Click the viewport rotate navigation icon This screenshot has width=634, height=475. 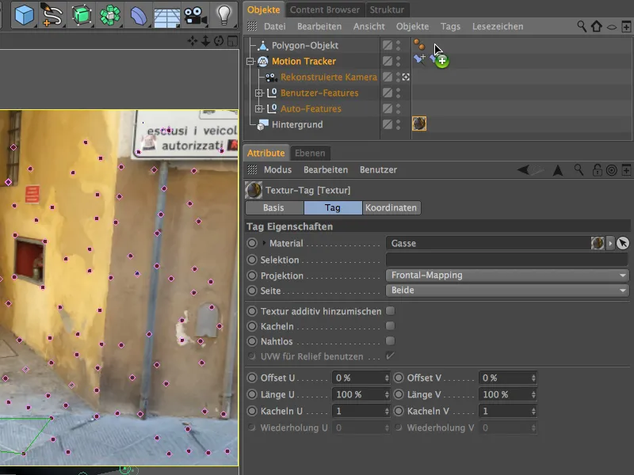point(219,41)
